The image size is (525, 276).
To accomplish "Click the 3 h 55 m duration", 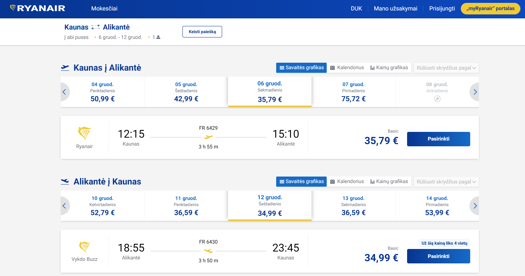I will point(208,147).
